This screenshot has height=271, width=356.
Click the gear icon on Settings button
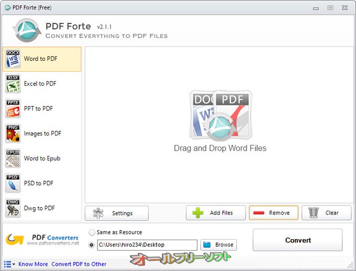click(x=98, y=213)
